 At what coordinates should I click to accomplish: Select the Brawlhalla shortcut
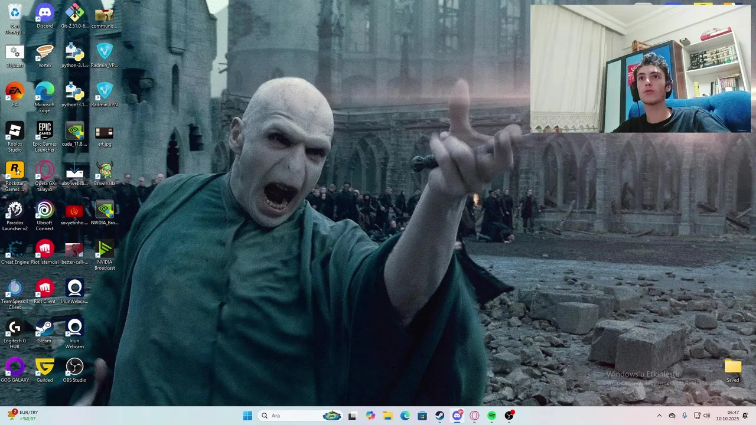[x=105, y=174]
